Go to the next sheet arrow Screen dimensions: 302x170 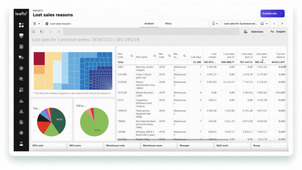click(x=282, y=23)
